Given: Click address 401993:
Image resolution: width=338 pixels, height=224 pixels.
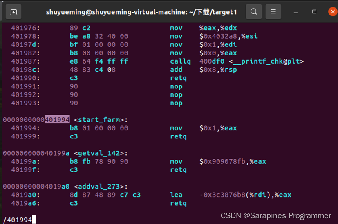Looking at the screenshot, I should pos(26,103).
